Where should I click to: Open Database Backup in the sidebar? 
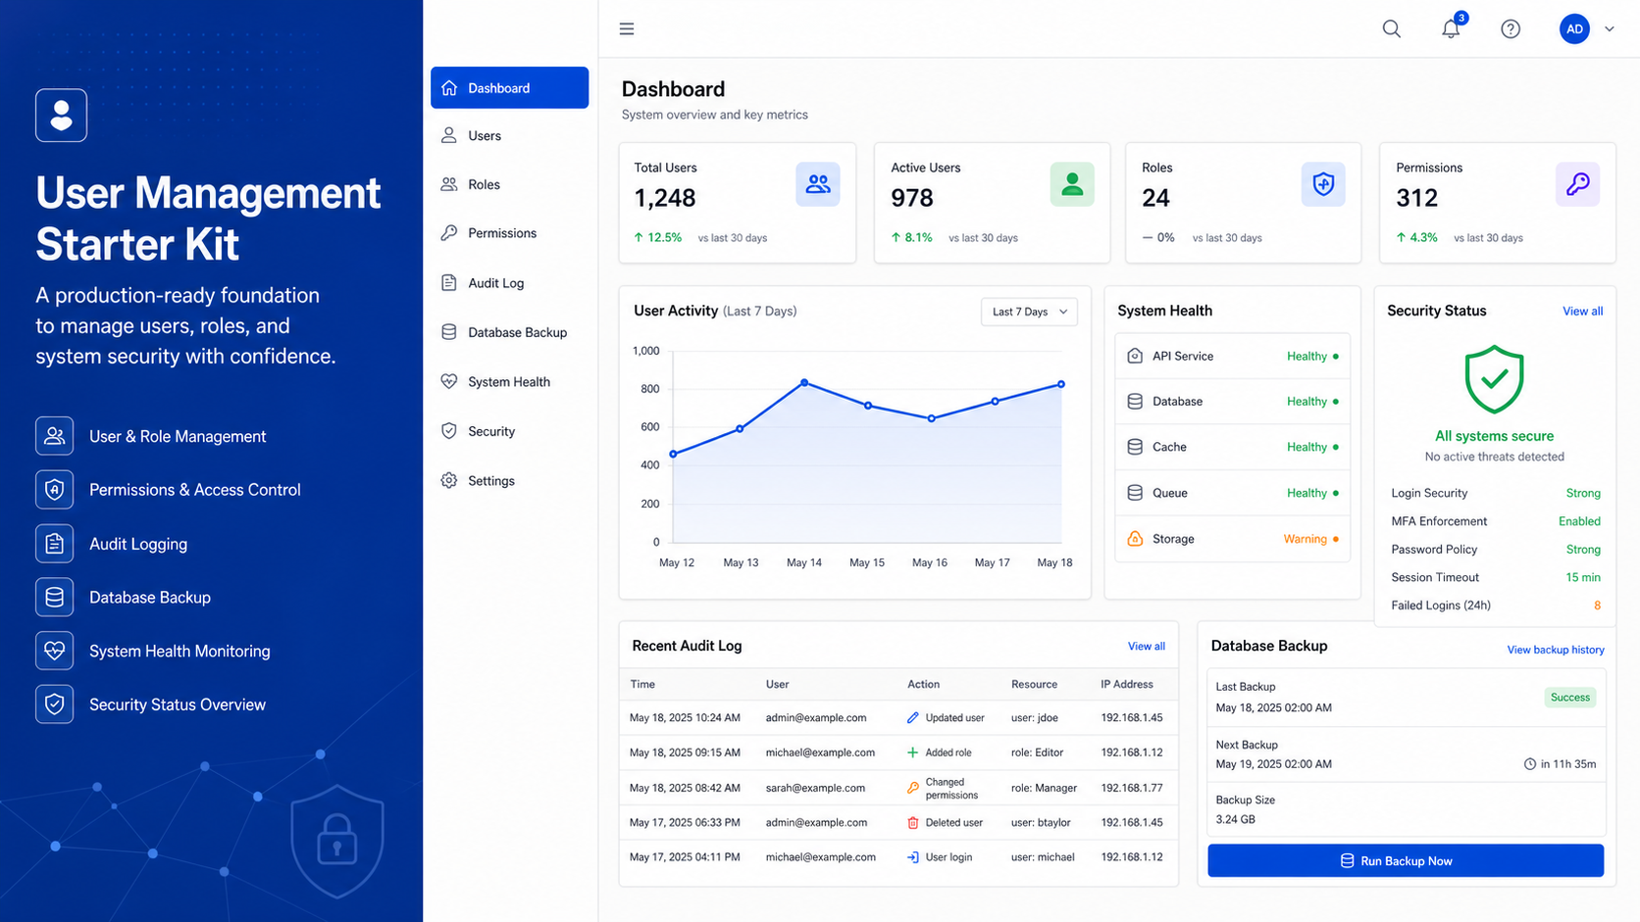point(509,332)
